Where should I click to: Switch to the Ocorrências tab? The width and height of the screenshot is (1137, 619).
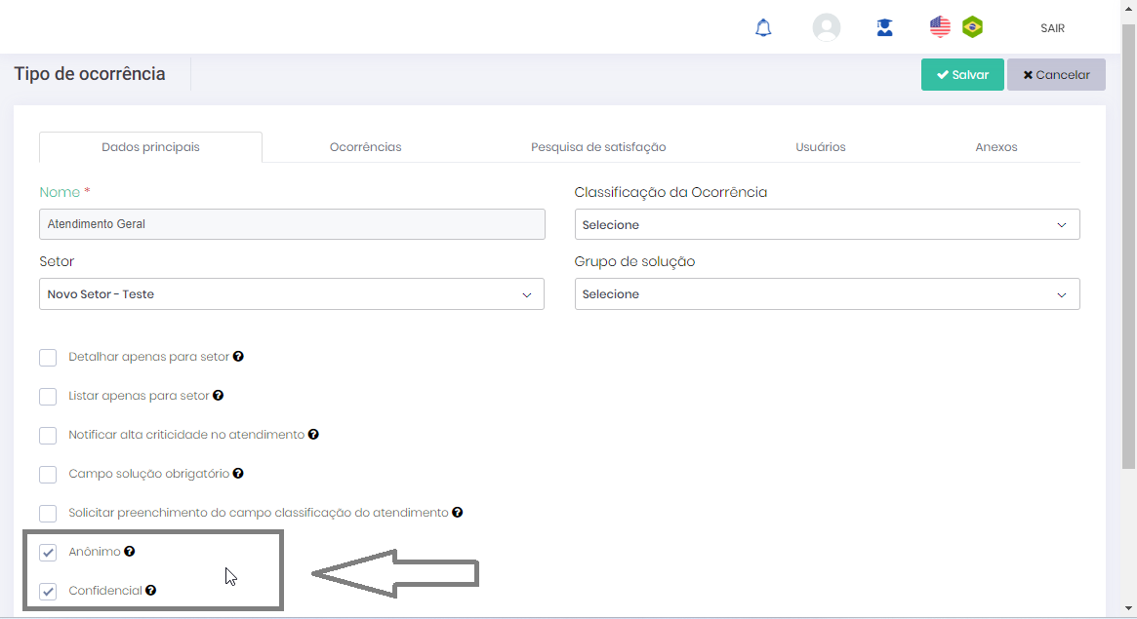(x=365, y=147)
